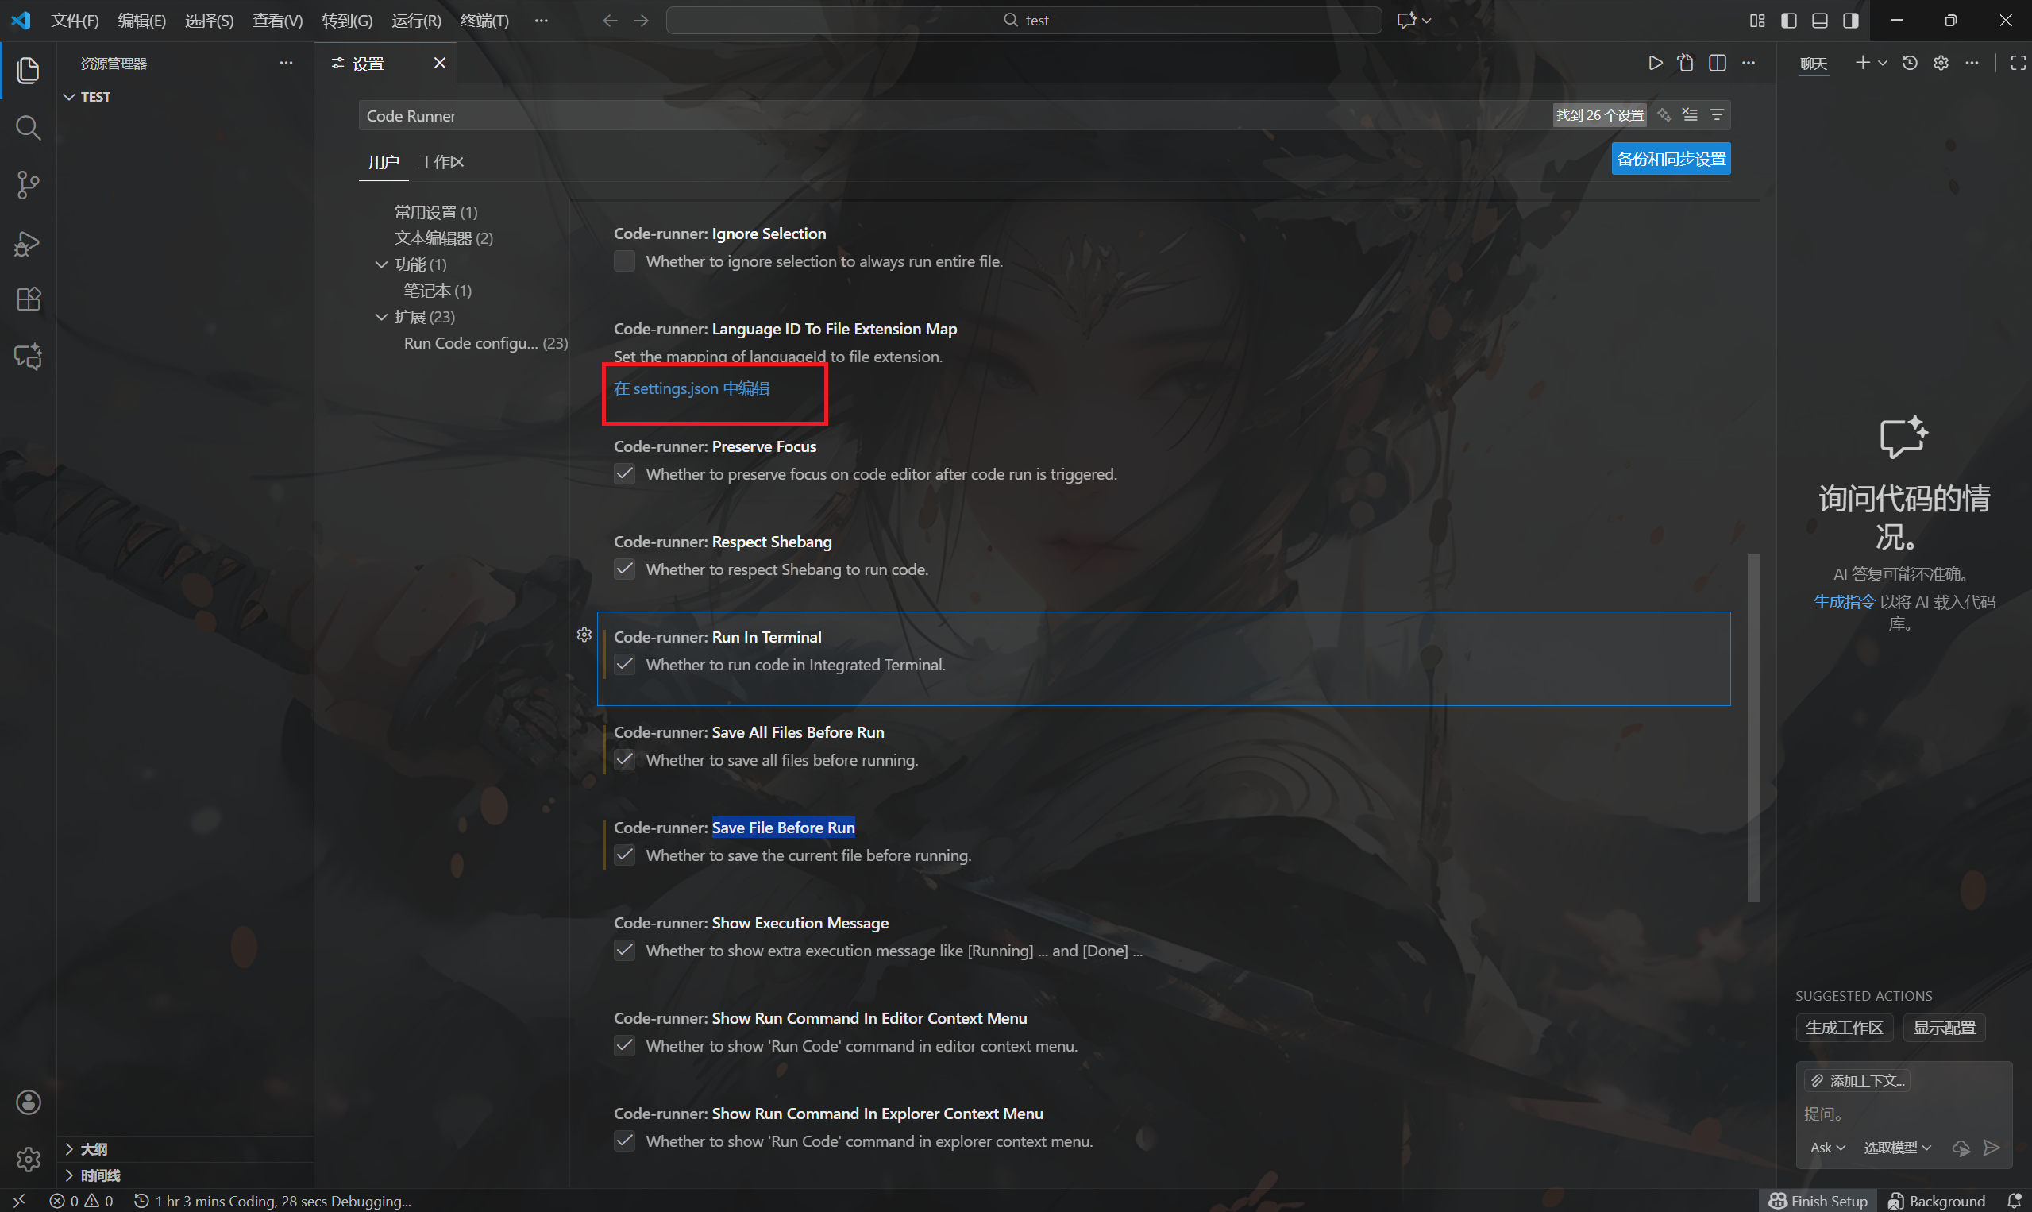Switch to the 工作区 settings tab

point(441,162)
